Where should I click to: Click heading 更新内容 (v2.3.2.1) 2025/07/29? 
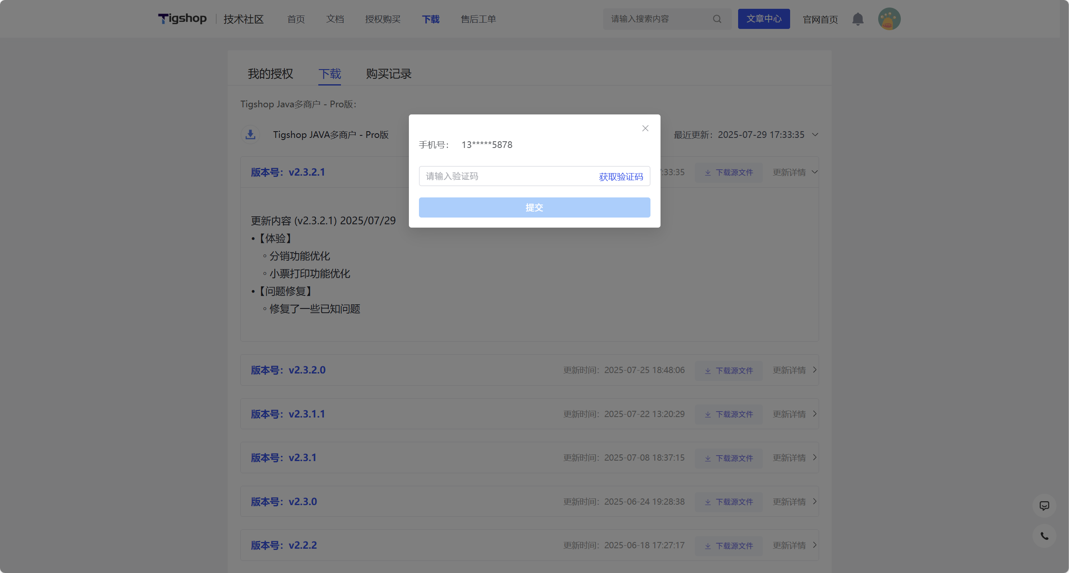click(x=323, y=220)
